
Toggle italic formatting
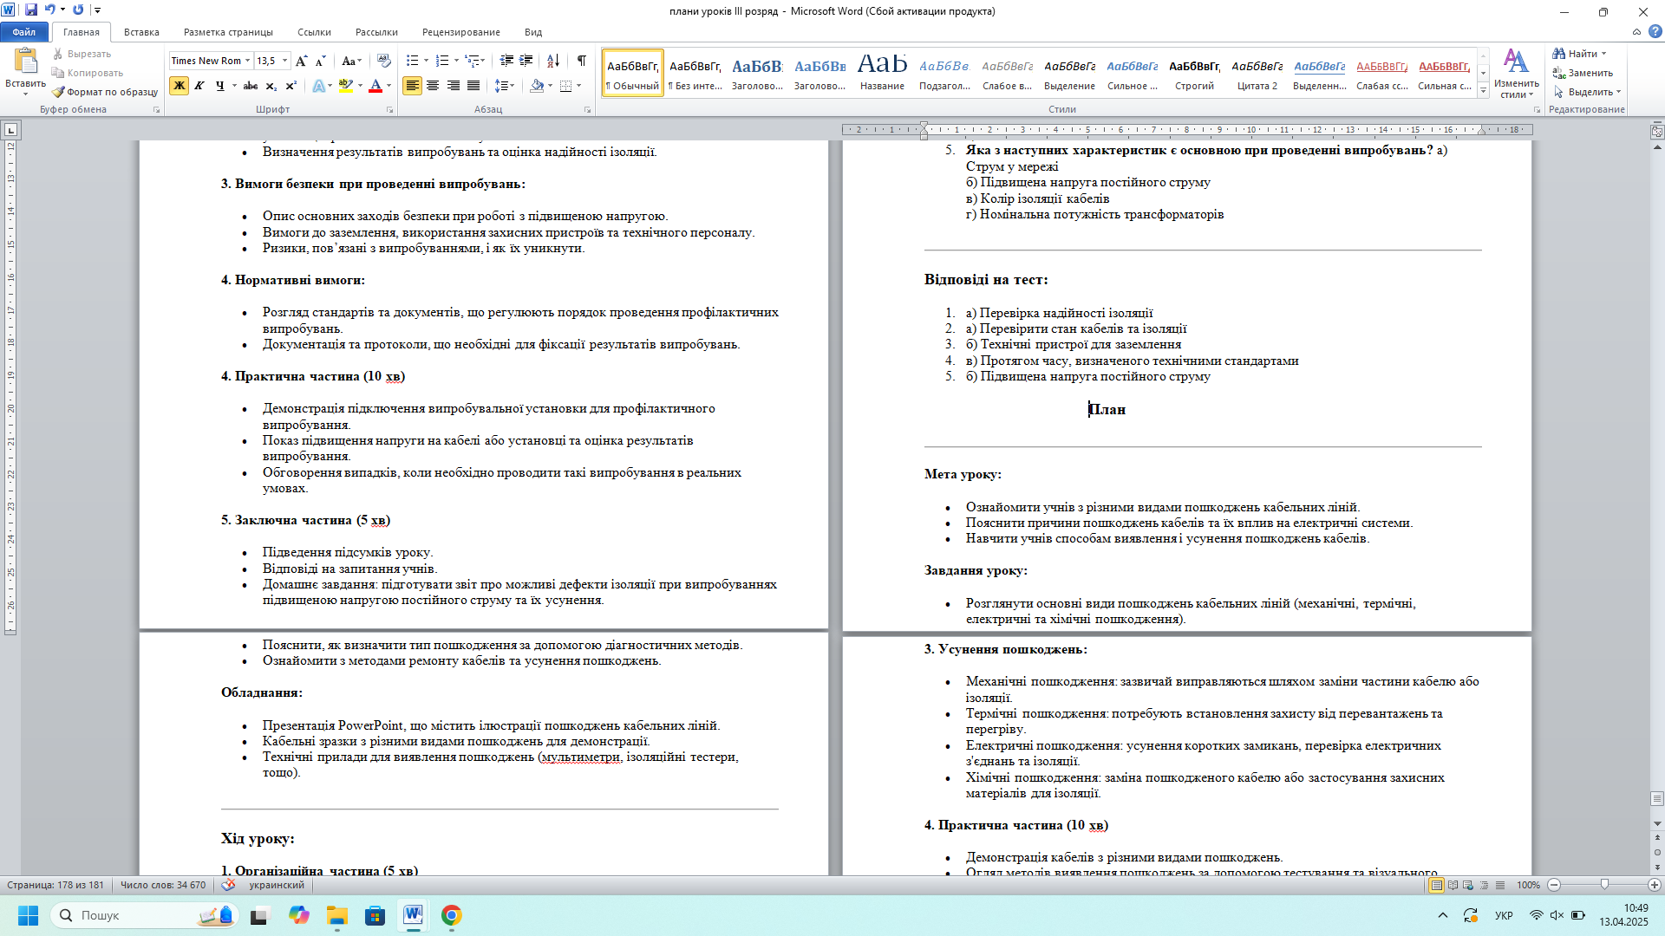tap(199, 86)
